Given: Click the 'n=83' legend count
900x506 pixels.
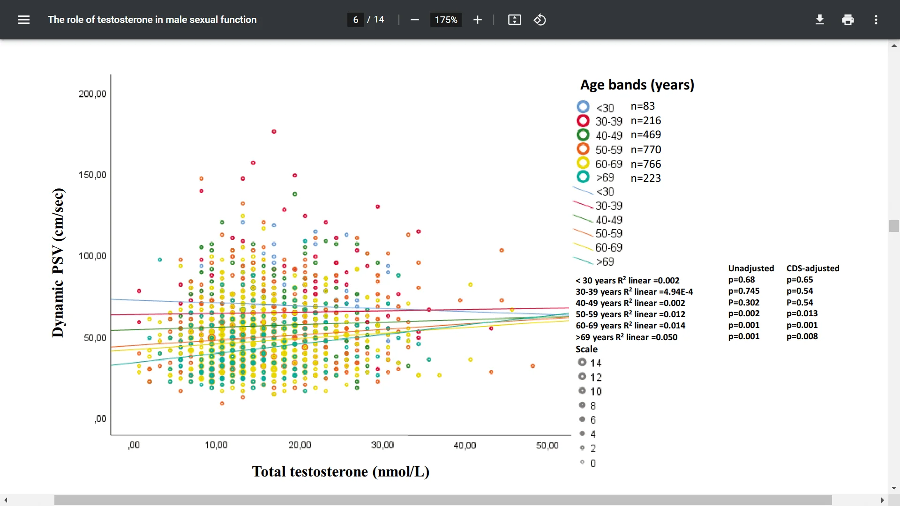Looking at the screenshot, I should coord(643,106).
